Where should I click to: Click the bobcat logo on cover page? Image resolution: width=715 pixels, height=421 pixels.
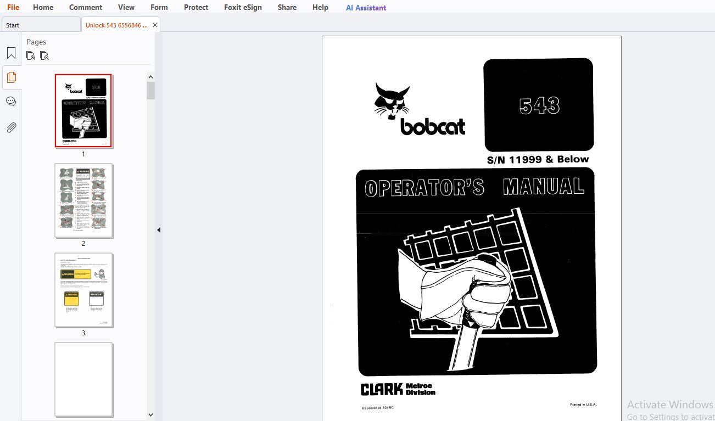coord(420,109)
